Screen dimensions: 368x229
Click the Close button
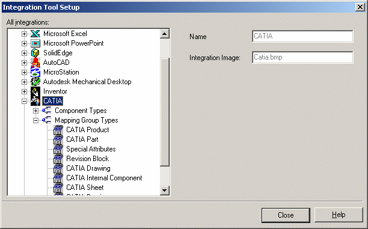click(x=286, y=215)
